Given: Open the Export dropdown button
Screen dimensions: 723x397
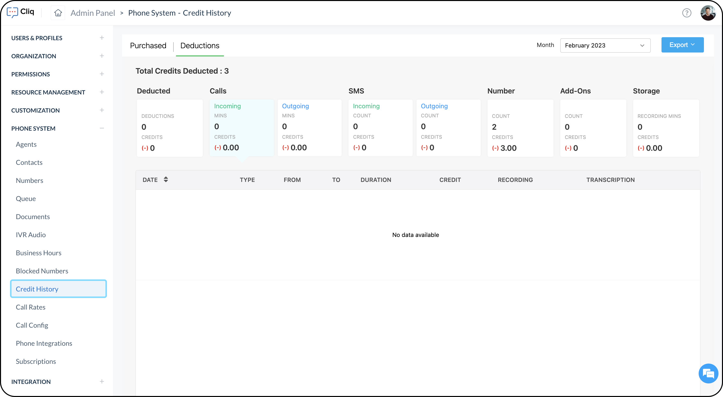Looking at the screenshot, I should click(682, 45).
